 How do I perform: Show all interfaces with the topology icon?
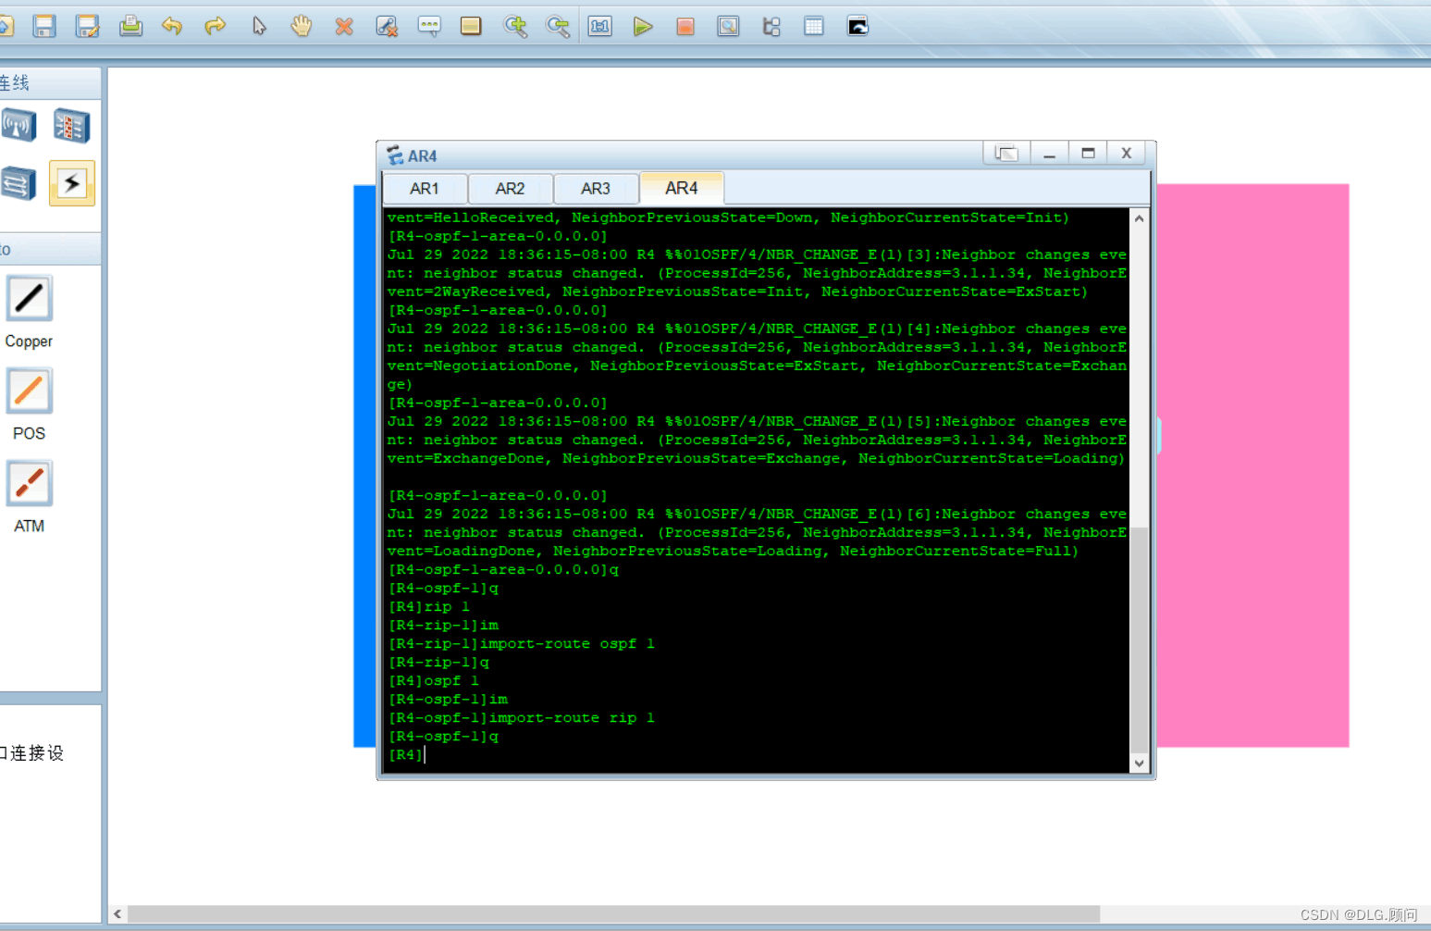(771, 26)
